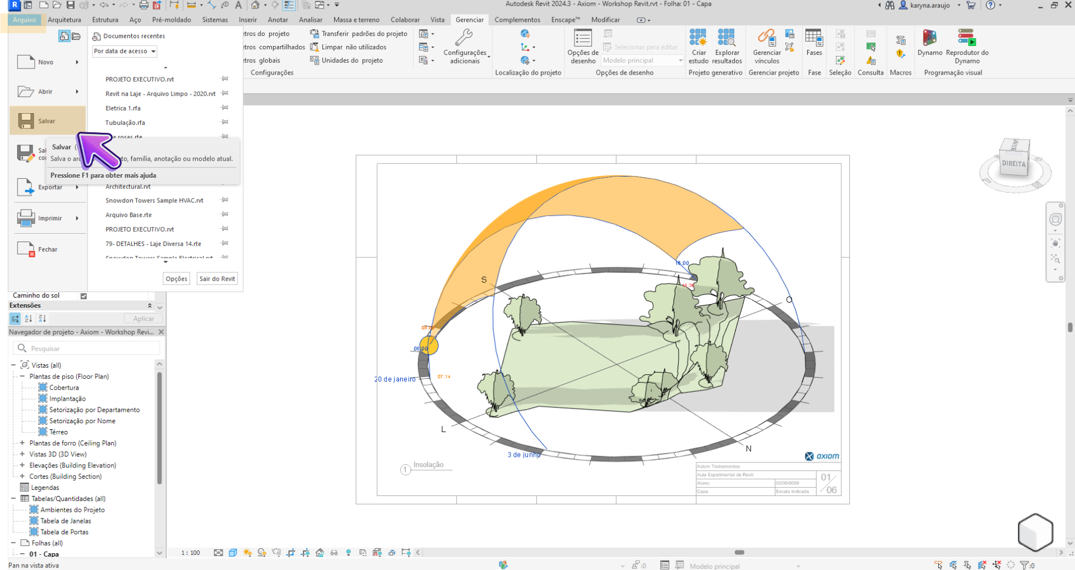Image resolution: width=1075 pixels, height=570 pixels.
Task: Pin Arquivo Base.rte recent document
Action: click(225, 215)
